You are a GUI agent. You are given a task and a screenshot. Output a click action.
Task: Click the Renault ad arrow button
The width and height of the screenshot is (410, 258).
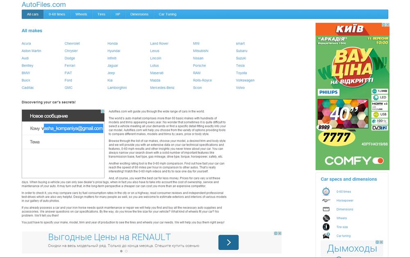[228, 242]
